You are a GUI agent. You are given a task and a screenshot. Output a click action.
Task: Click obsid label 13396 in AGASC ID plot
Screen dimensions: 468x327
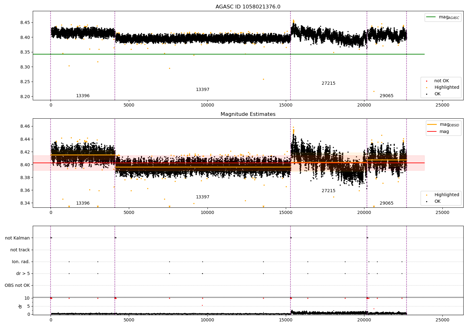click(83, 96)
